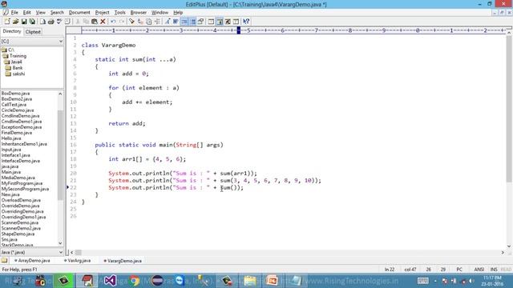
Task: Toggle the Directory window toolbar button
Action: 220,22
